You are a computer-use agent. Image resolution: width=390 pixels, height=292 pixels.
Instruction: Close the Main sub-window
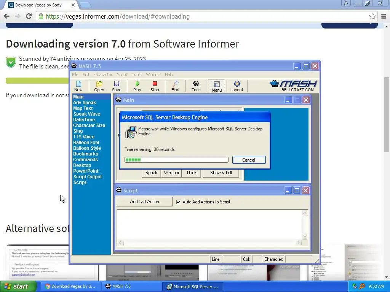click(x=306, y=100)
